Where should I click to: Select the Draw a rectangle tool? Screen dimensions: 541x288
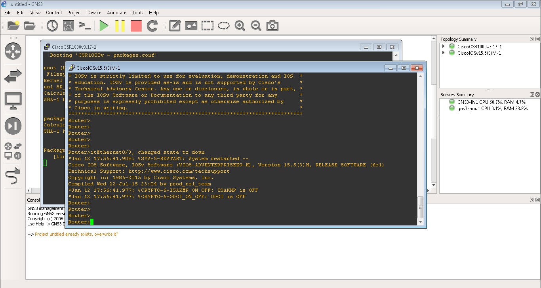tap(208, 26)
